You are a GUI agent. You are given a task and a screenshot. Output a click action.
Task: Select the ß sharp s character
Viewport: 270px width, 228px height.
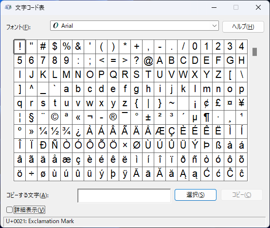coord(218,146)
